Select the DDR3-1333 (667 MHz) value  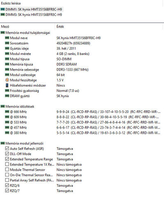coord(73,70)
